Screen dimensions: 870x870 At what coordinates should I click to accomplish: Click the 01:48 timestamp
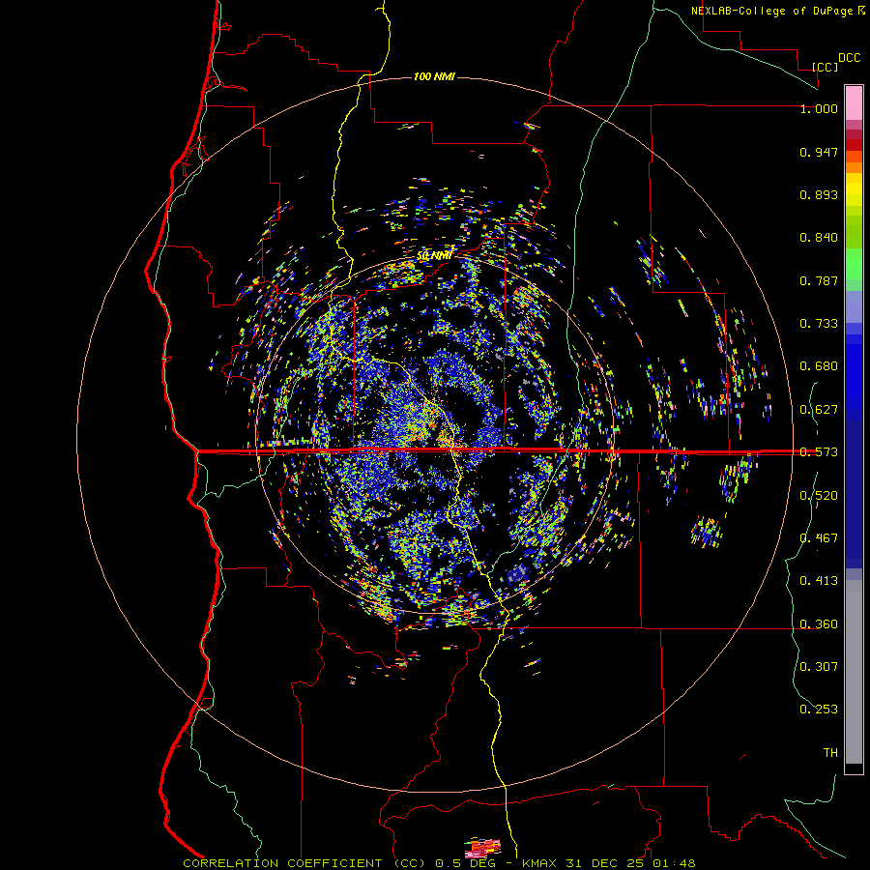pos(674,863)
